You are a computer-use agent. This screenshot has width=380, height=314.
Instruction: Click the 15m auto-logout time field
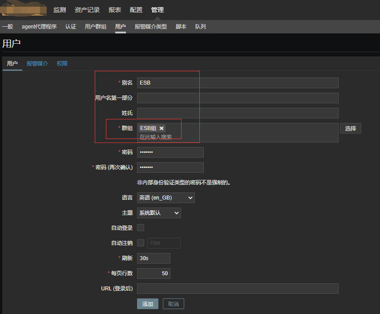pyautogui.click(x=164, y=243)
